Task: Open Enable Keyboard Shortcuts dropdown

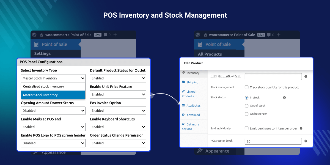Action: coord(118,127)
